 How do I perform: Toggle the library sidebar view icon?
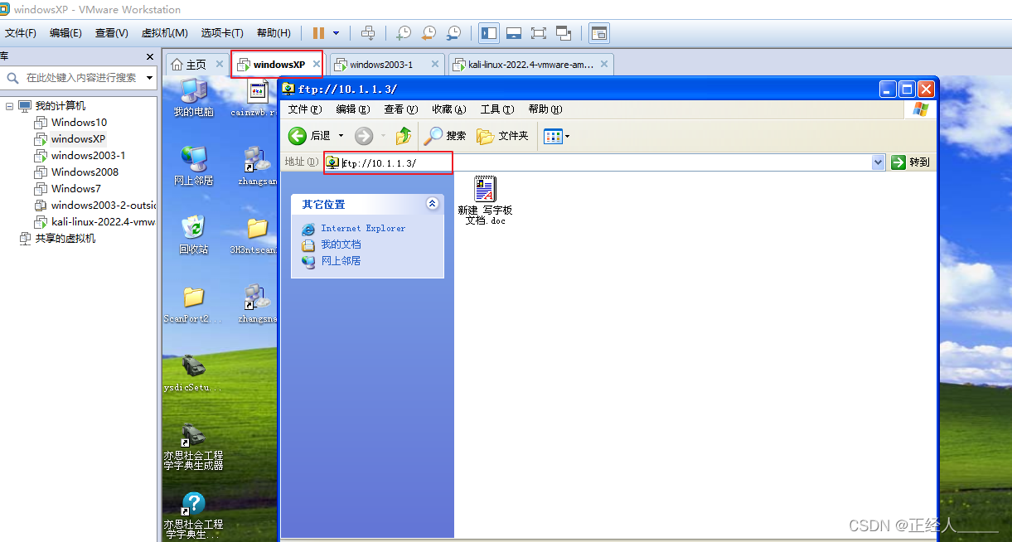pos(489,33)
